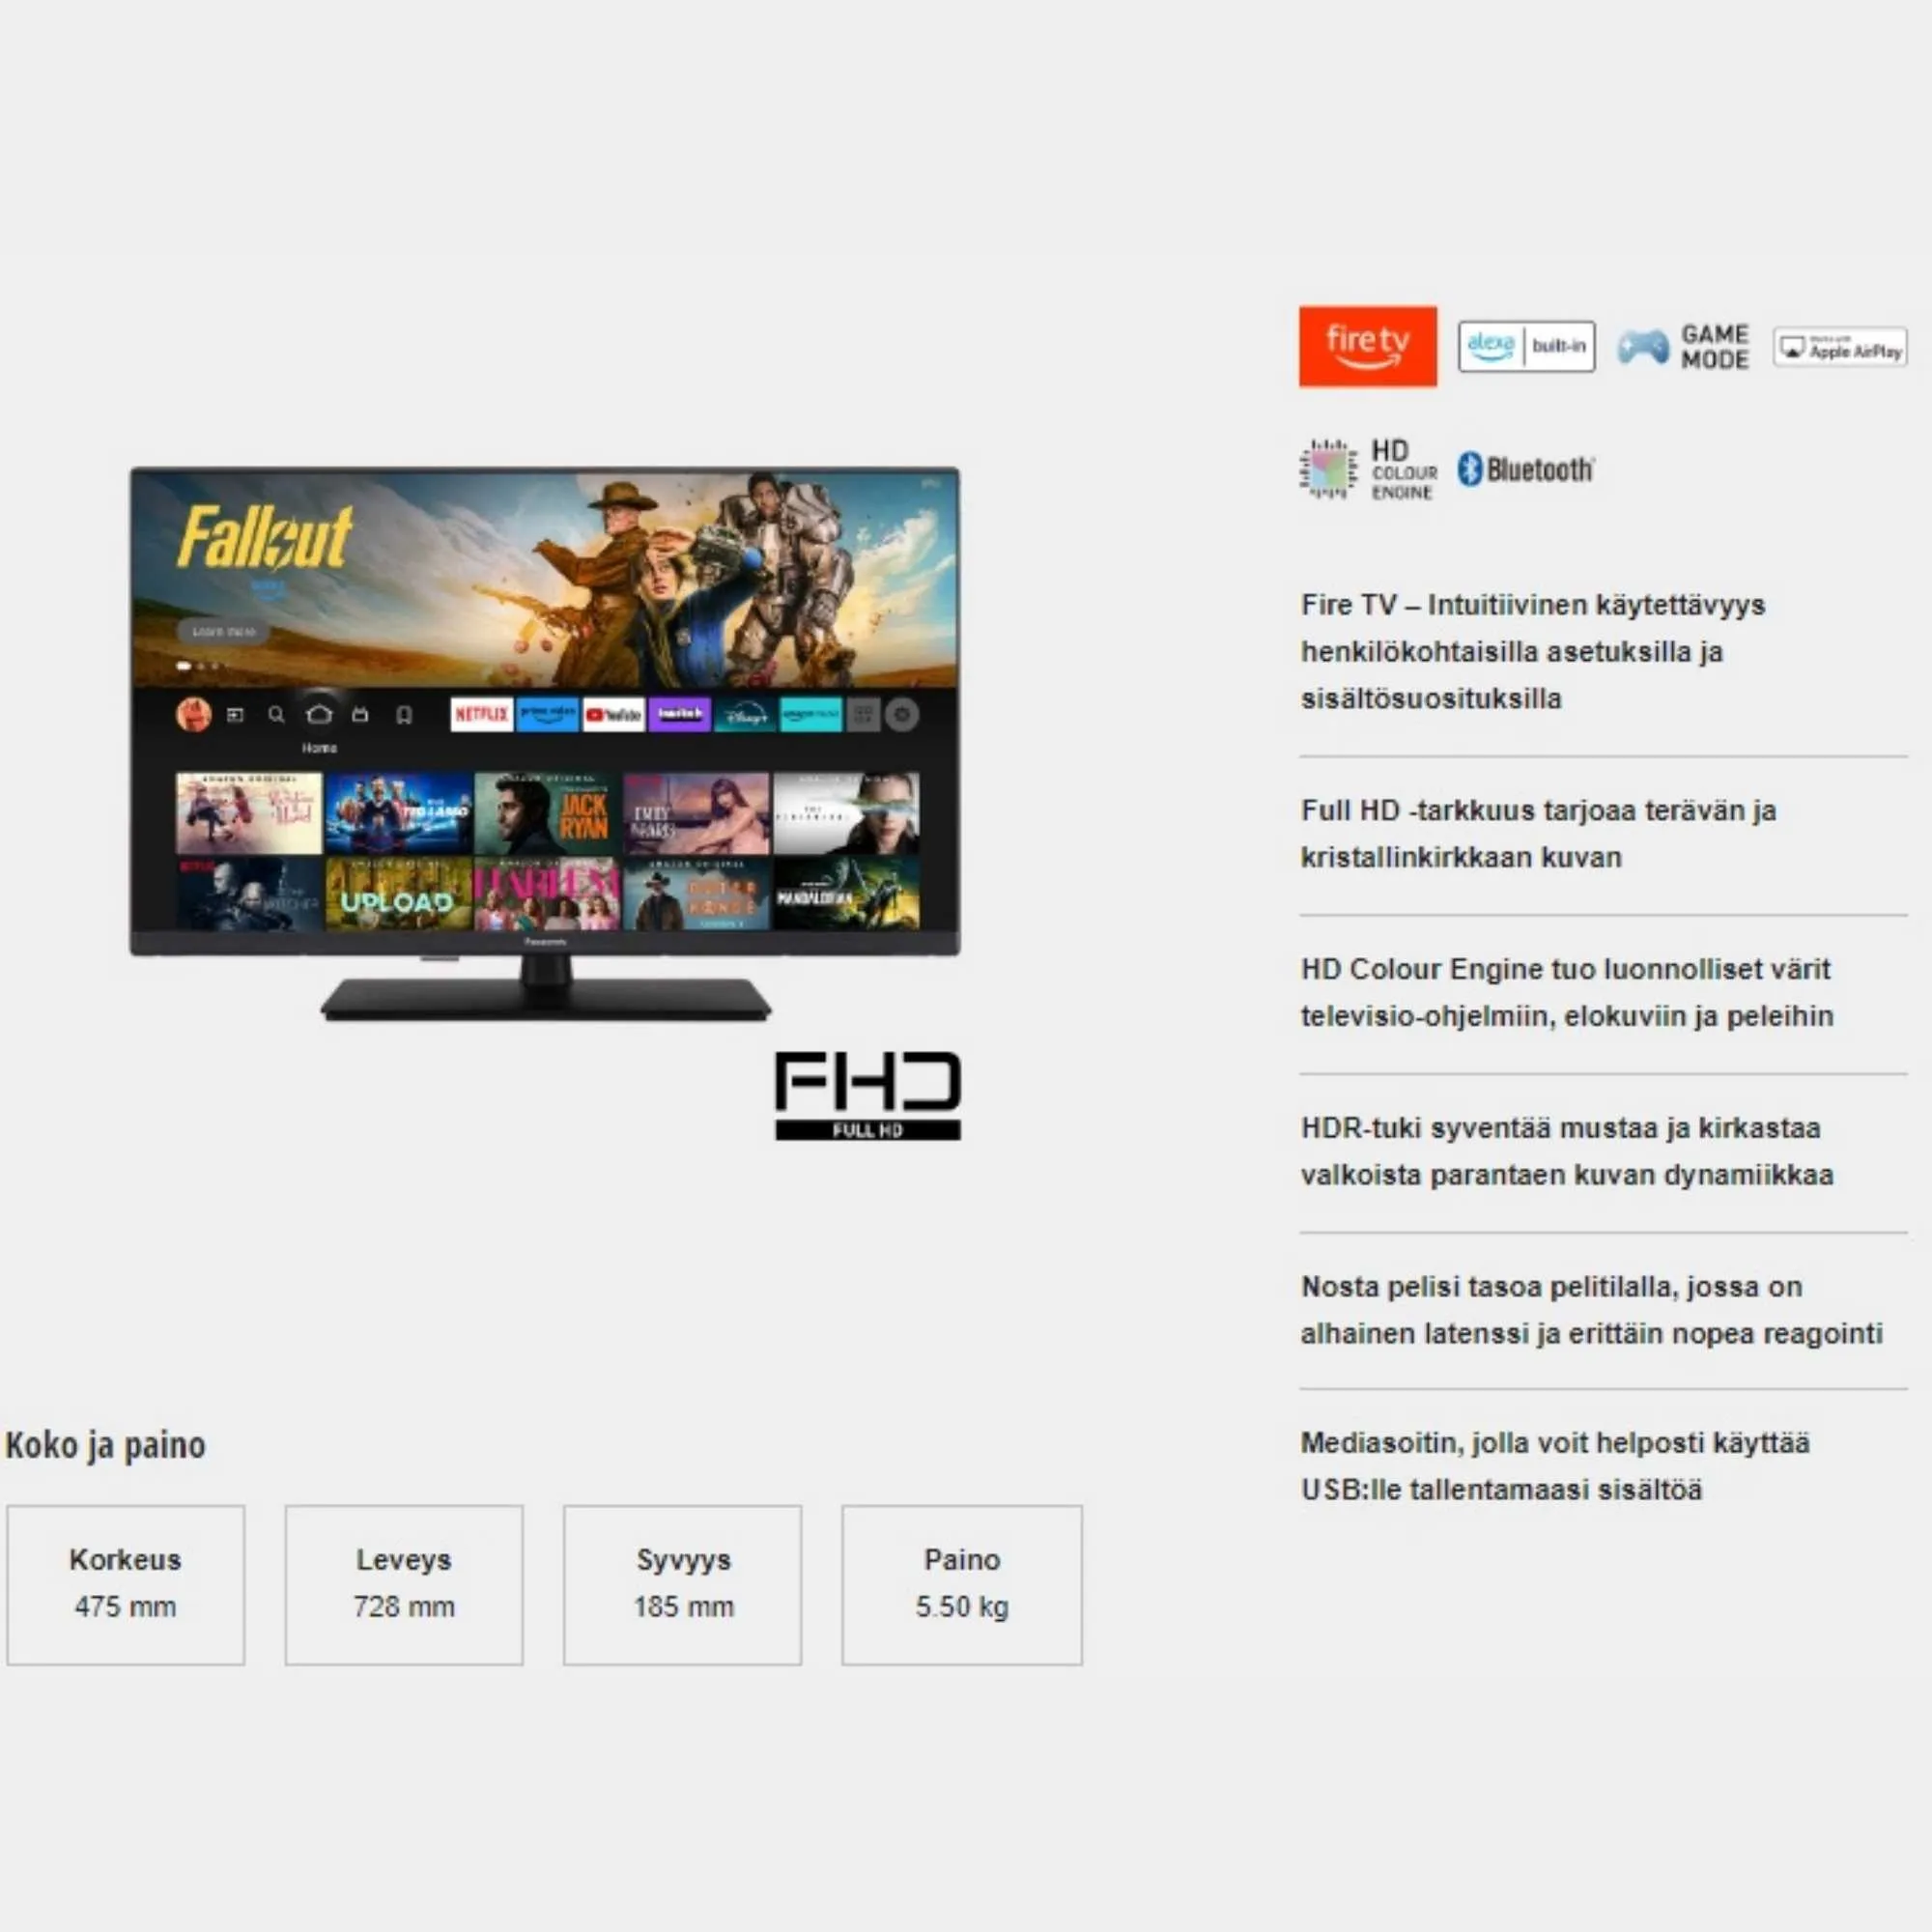The width and height of the screenshot is (1932, 1932).
Task: Click the Korkeus 475 mm box
Action: [126, 1585]
